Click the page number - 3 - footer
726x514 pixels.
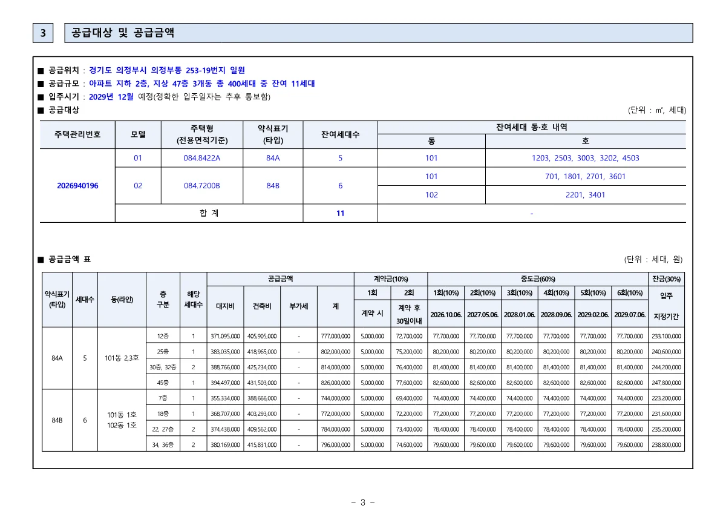[363, 502]
